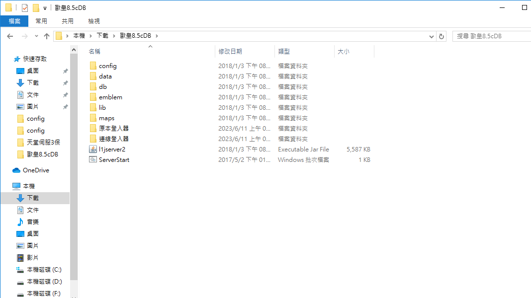This screenshot has height=298, width=531.
Task: Select OneDrive in the navigation pane
Action: point(36,170)
